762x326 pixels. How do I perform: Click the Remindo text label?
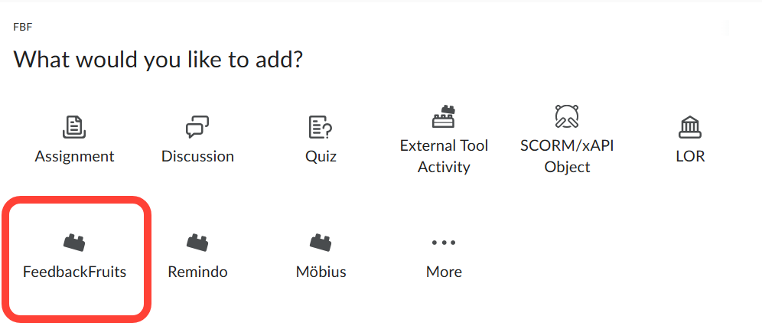tap(197, 272)
